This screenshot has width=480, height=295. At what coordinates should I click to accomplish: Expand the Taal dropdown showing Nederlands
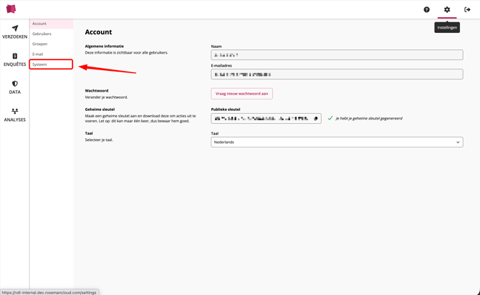[337, 142]
